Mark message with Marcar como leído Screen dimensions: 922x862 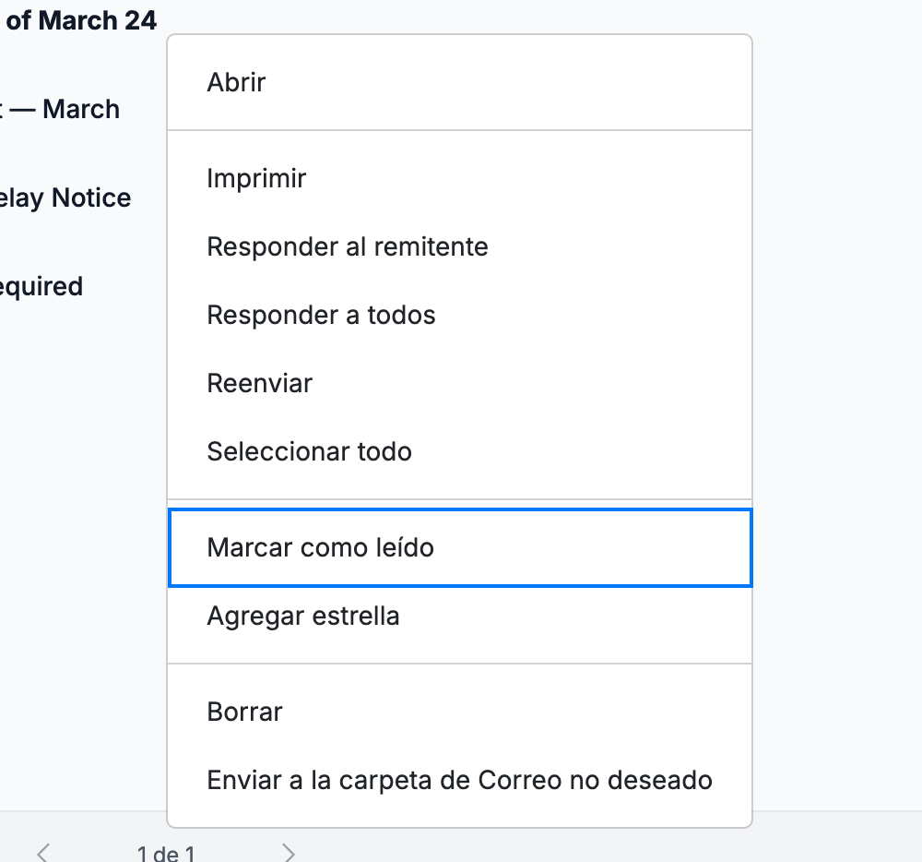point(460,548)
